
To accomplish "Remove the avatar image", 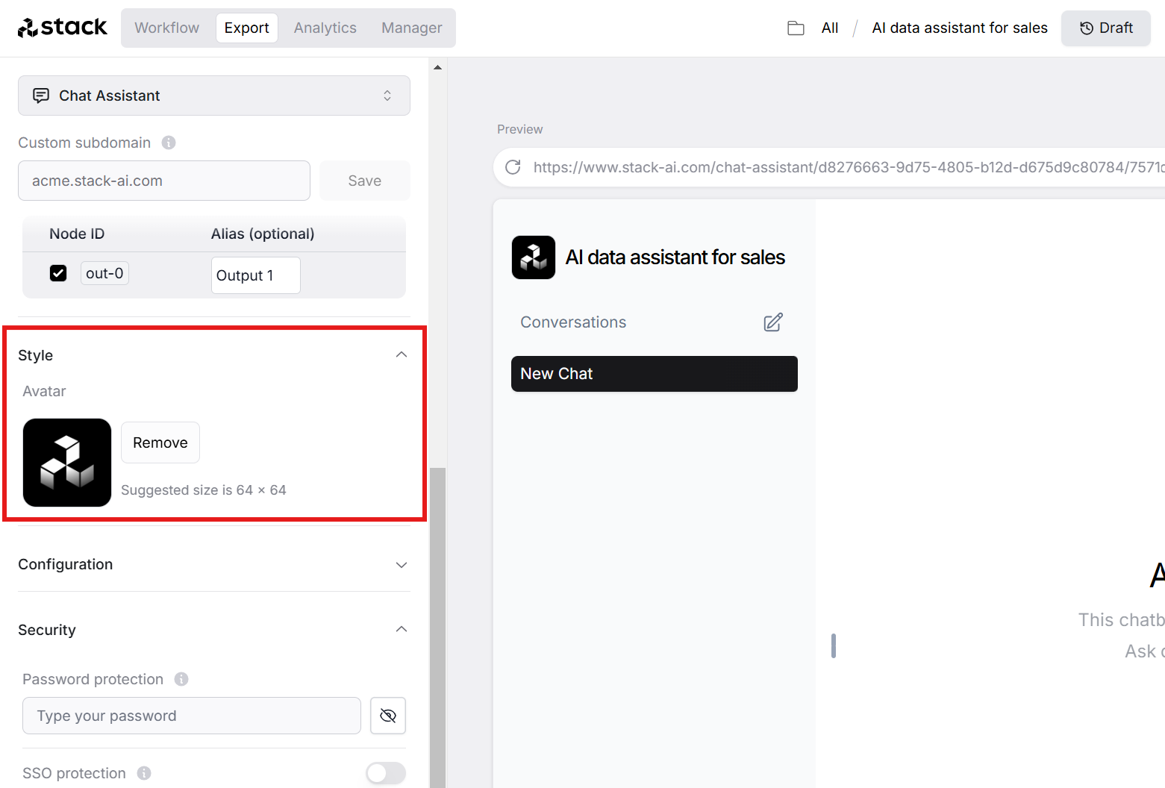I will [160, 443].
